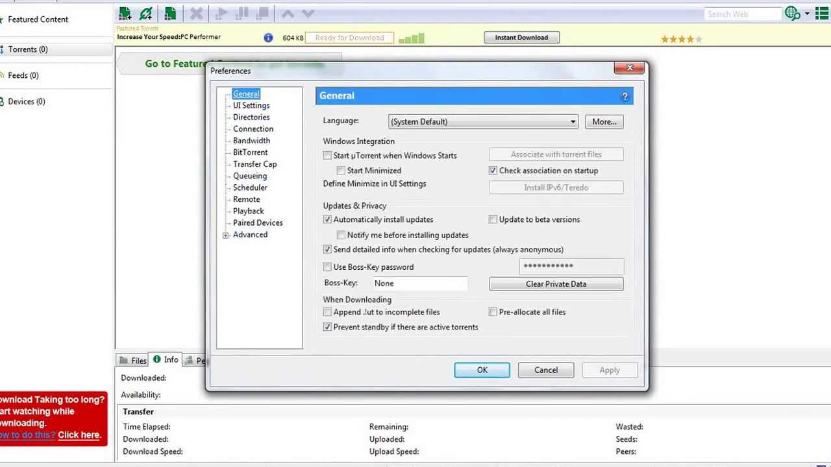
Task: Select General in the Preferences tree
Action: pos(246,94)
